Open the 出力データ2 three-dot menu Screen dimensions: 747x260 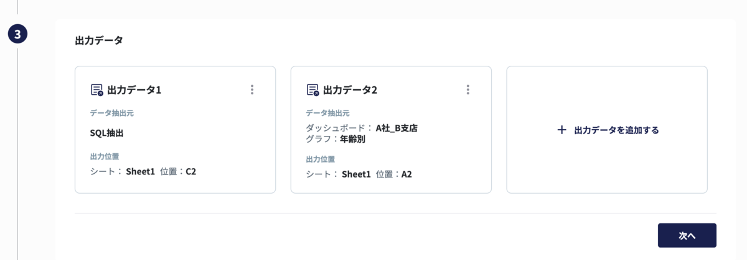[468, 89]
